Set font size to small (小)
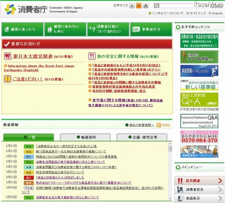Screen dimensions: 225x203 131,6
